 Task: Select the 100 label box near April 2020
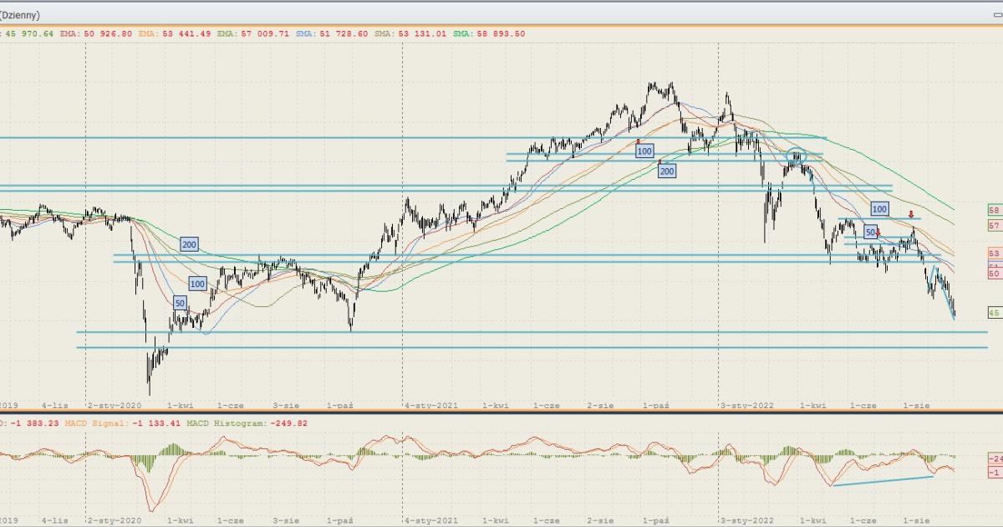(x=197, y=284)
